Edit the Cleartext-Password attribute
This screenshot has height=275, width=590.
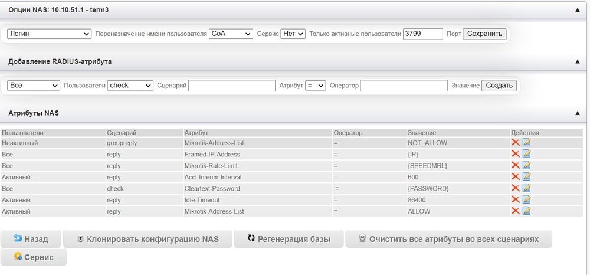(526, 188)
